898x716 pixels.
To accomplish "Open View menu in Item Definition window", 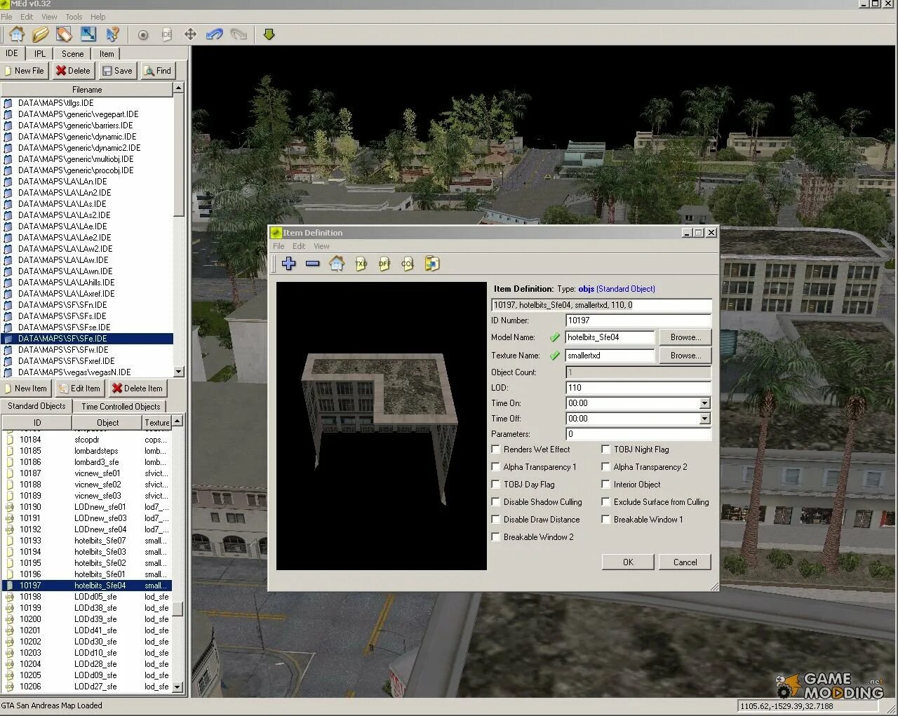I will point(321,246).
